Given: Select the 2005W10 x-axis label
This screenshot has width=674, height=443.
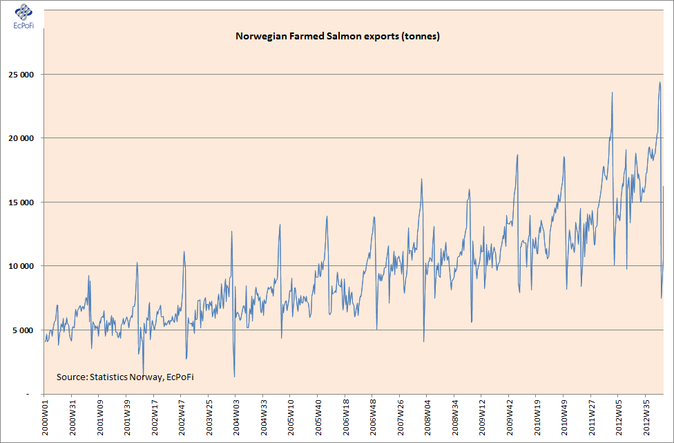Looking at the screenshot, I should click(290, 419).
